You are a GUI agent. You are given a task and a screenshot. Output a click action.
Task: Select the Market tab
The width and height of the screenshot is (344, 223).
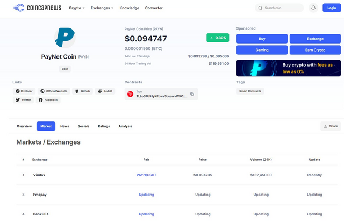(x=46, y=126)
